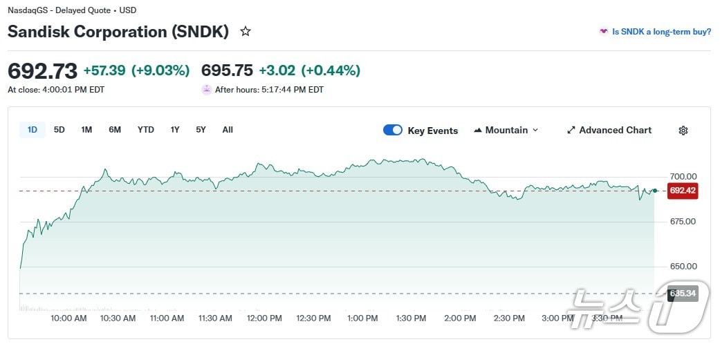Screen dimensions: 720x344
Task: Click the red 692.42 price label
Action: pyautogui.click(x=683, y=191)
